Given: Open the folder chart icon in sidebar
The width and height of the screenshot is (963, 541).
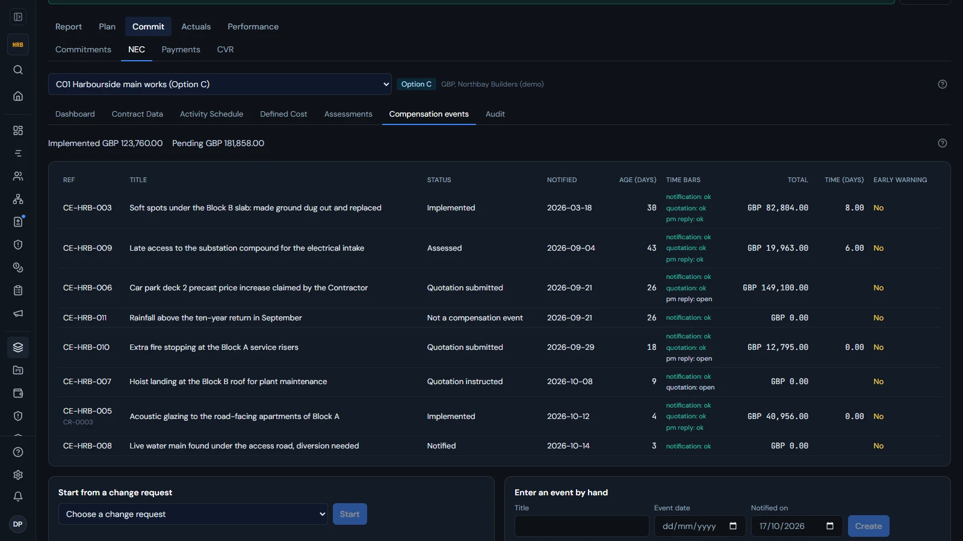Looking at the screenshot, I should [x=18, y=370].
